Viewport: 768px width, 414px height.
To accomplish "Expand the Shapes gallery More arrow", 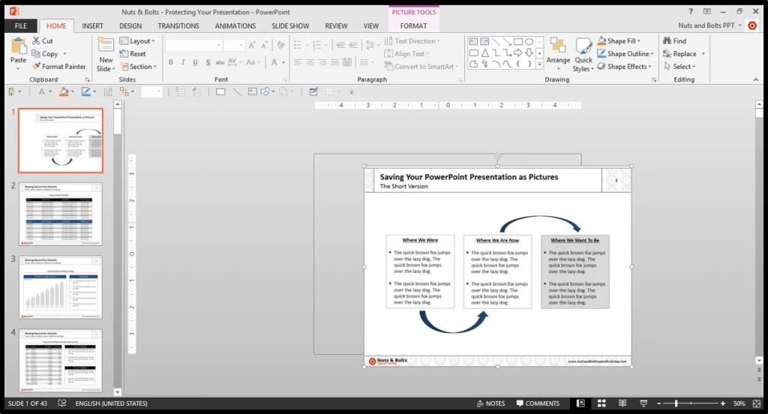I will pyautogui.click(x=539, y=64).
